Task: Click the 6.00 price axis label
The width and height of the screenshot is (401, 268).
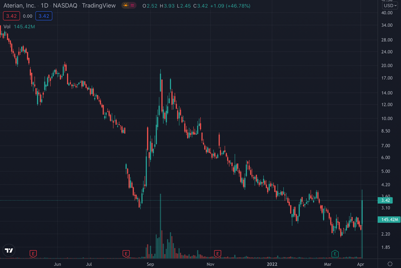Action: 386,157
